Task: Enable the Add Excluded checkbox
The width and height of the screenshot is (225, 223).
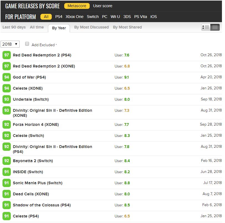Action: pyautogui.click(x=27, y=44)
